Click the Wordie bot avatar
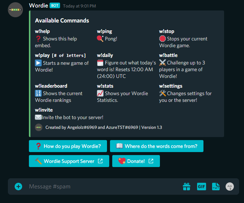 pos(15,10)
